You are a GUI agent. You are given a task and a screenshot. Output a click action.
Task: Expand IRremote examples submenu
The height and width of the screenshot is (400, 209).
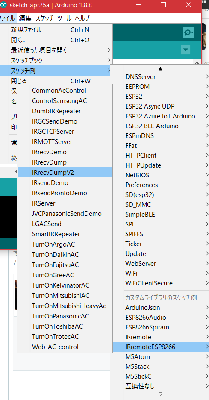(161, 337)
